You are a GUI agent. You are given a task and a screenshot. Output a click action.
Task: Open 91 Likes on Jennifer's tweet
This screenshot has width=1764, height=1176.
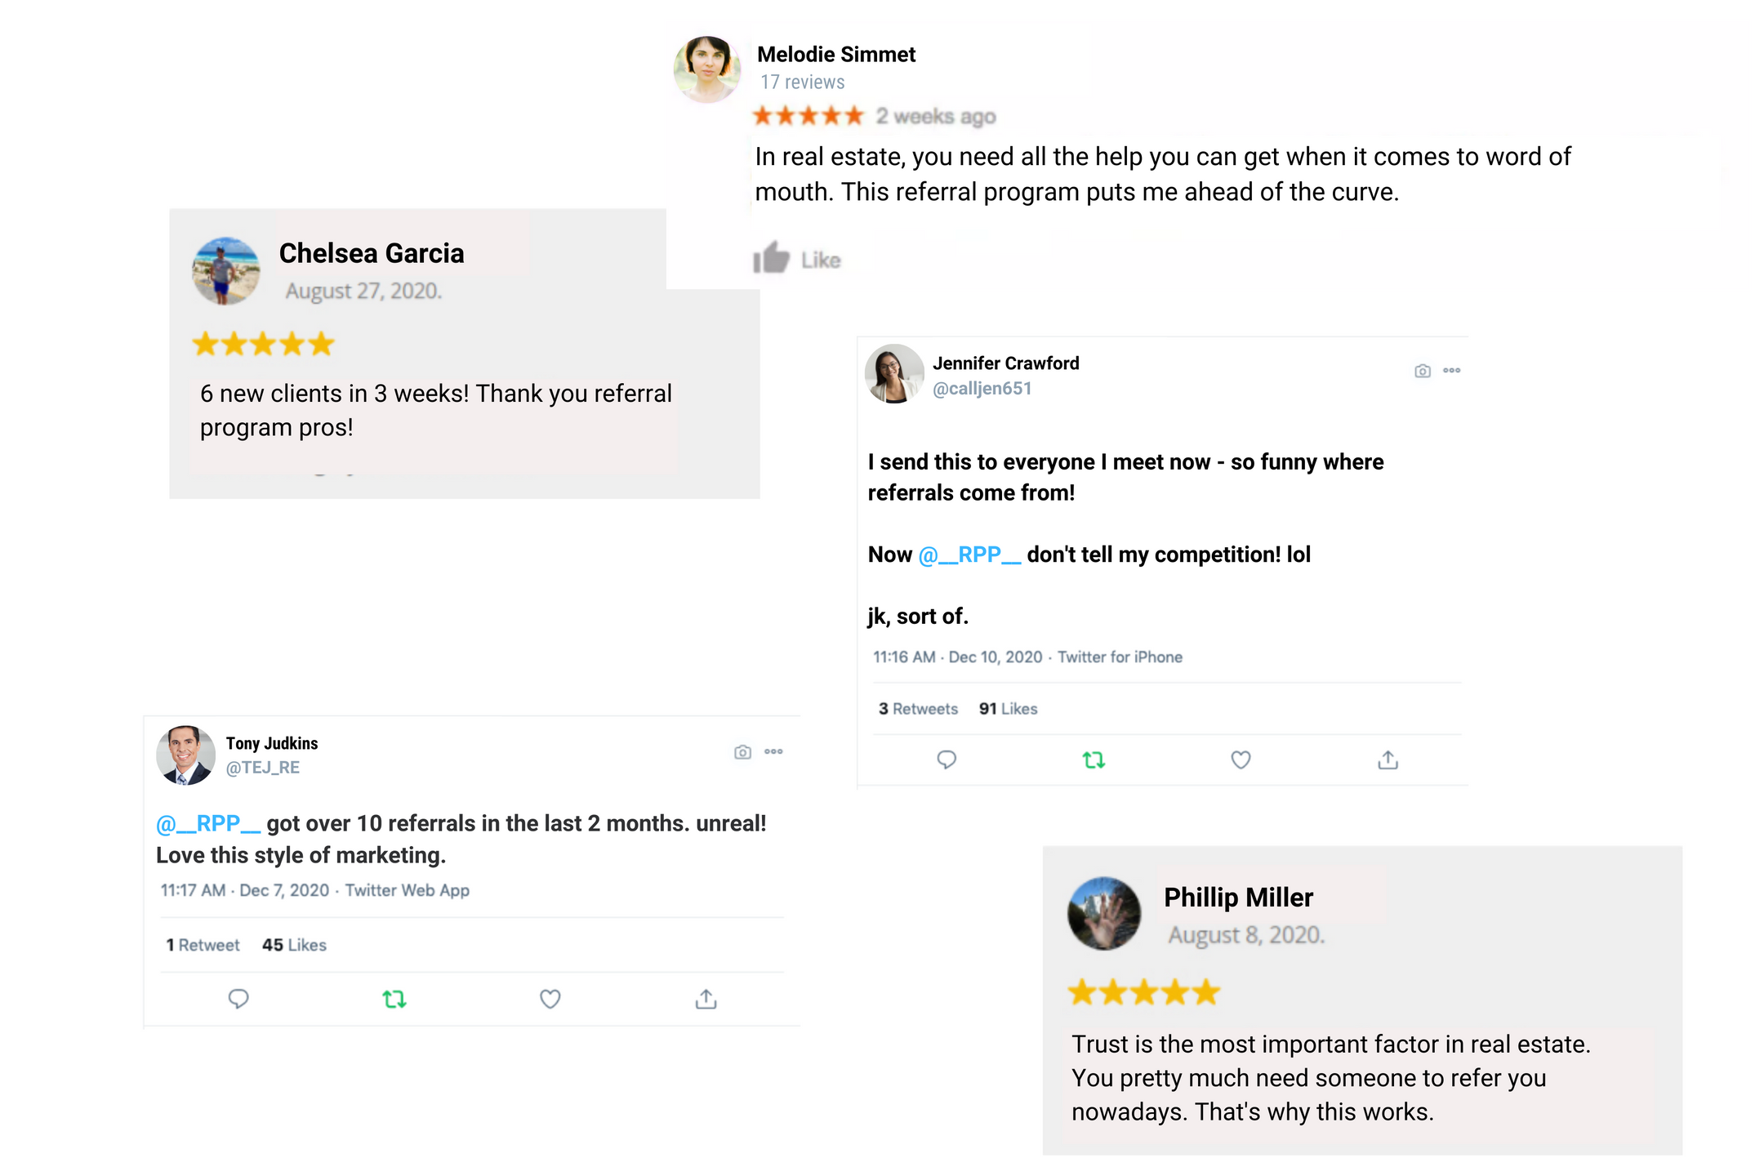point(1008,709)
